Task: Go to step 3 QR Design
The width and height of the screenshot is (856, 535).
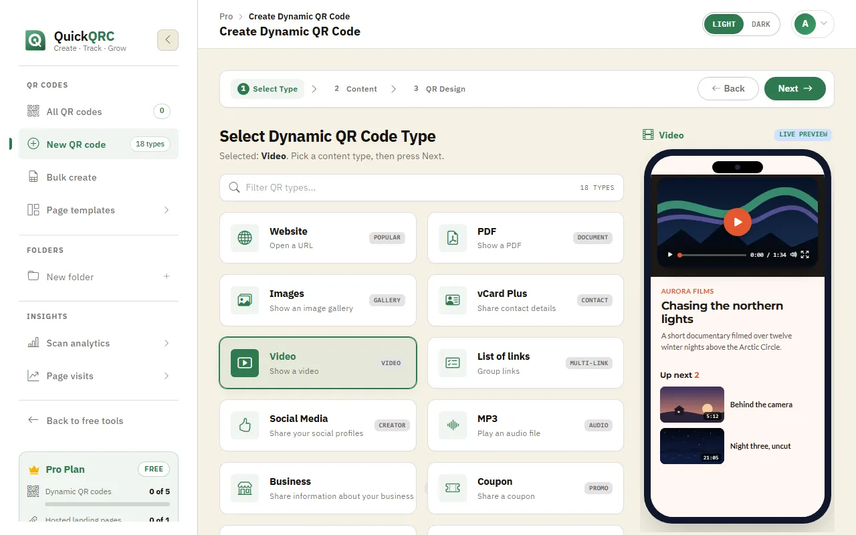Action: pyautogui.click(x=439, y=89)
